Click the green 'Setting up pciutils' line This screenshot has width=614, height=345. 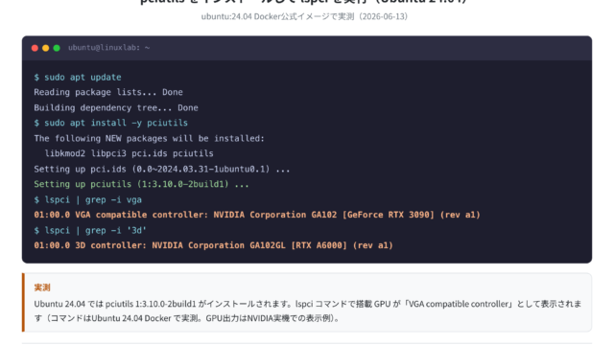141,184
